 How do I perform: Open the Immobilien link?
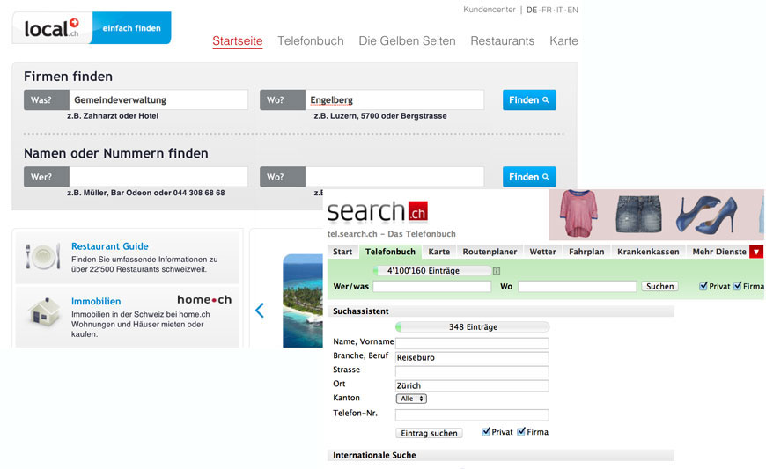[96, 301]
